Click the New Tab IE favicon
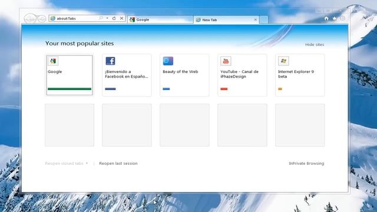Image resolution: width=377 pixels, height=212 pixels. [x=198, y=20]
